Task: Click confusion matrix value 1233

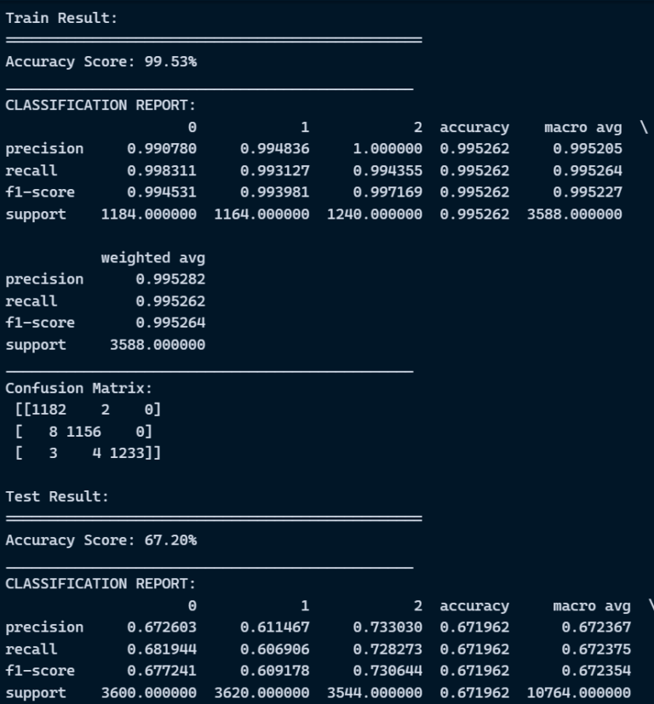Action: pyautogui.click(x=127, y=453)
